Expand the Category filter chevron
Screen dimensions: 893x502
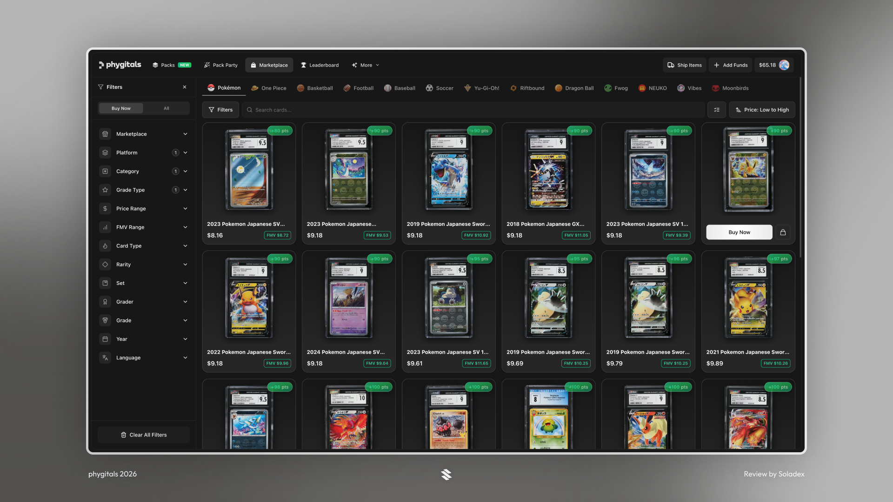(185, 171)
